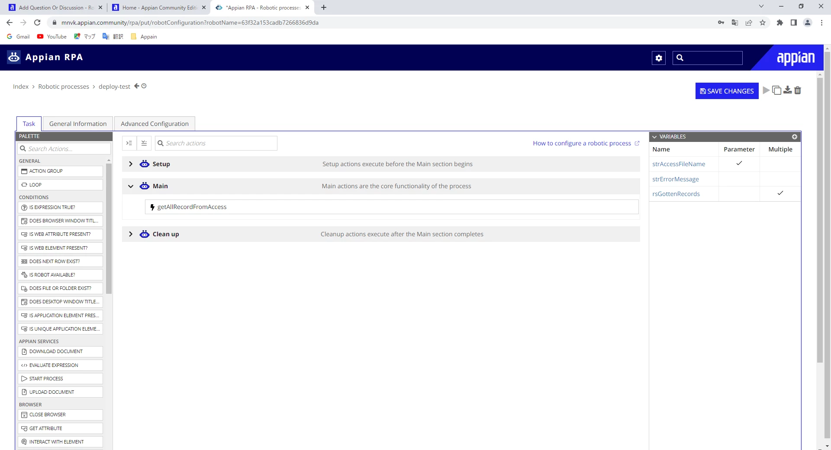This screenshot has width=831, height=450.
Task: Collapse the Variables panel
Action: click(x=654, y=137)
